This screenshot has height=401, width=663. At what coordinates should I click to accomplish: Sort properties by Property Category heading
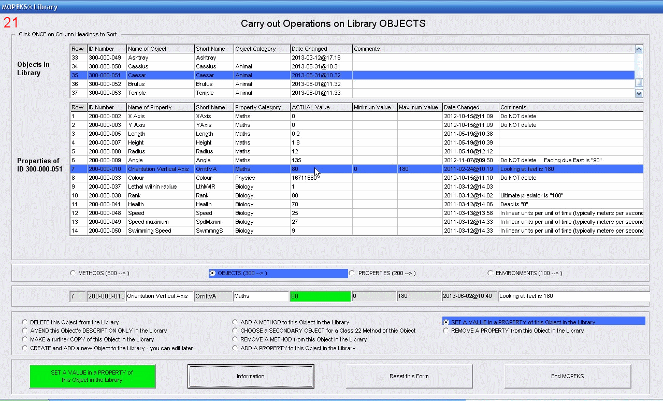[262, 107]
